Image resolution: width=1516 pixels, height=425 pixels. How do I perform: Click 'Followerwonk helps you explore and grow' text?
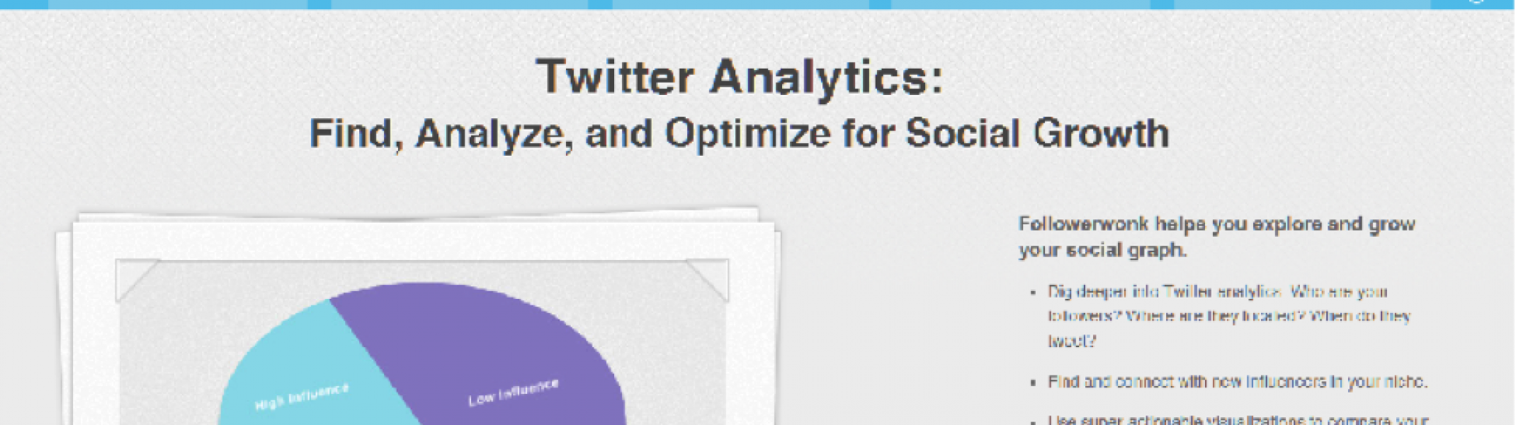click(x=1216, y=224)
